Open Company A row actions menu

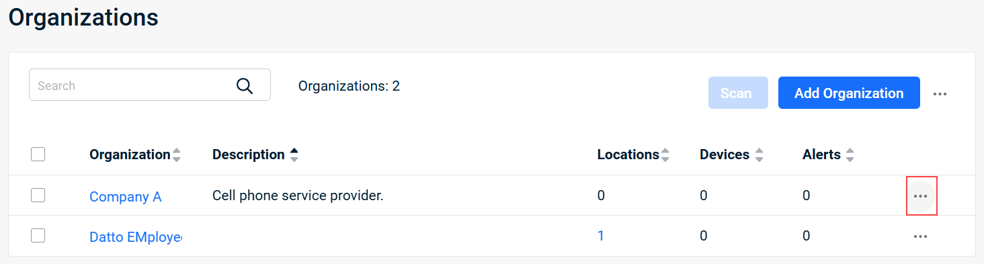[x=921, y=195]
